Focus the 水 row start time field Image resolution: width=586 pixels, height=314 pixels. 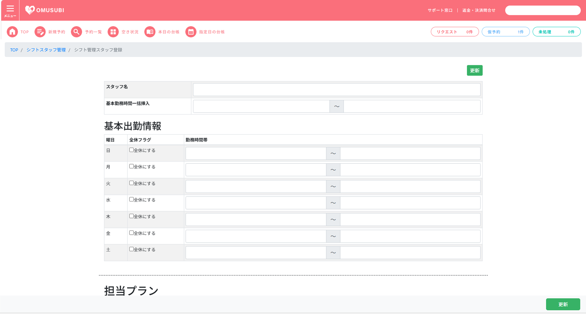[x=256, y=203]
